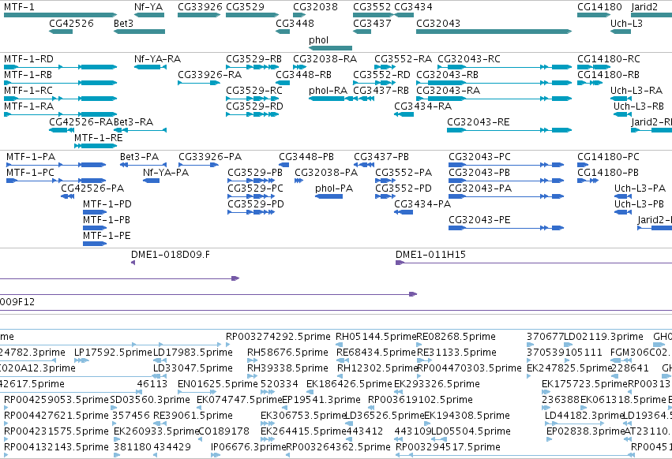This screenshot has height=459, width=672.
Task: Click EST label RH05144.5prime
Action: click(x=376, y=337)
